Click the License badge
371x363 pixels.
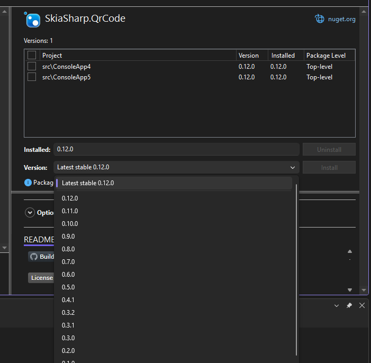click(x=41, y=278)
